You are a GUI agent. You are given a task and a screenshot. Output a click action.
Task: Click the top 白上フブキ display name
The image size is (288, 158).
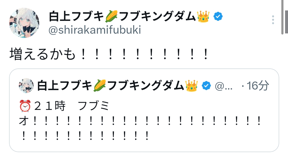pyautogui.click(x=76, y=17)
